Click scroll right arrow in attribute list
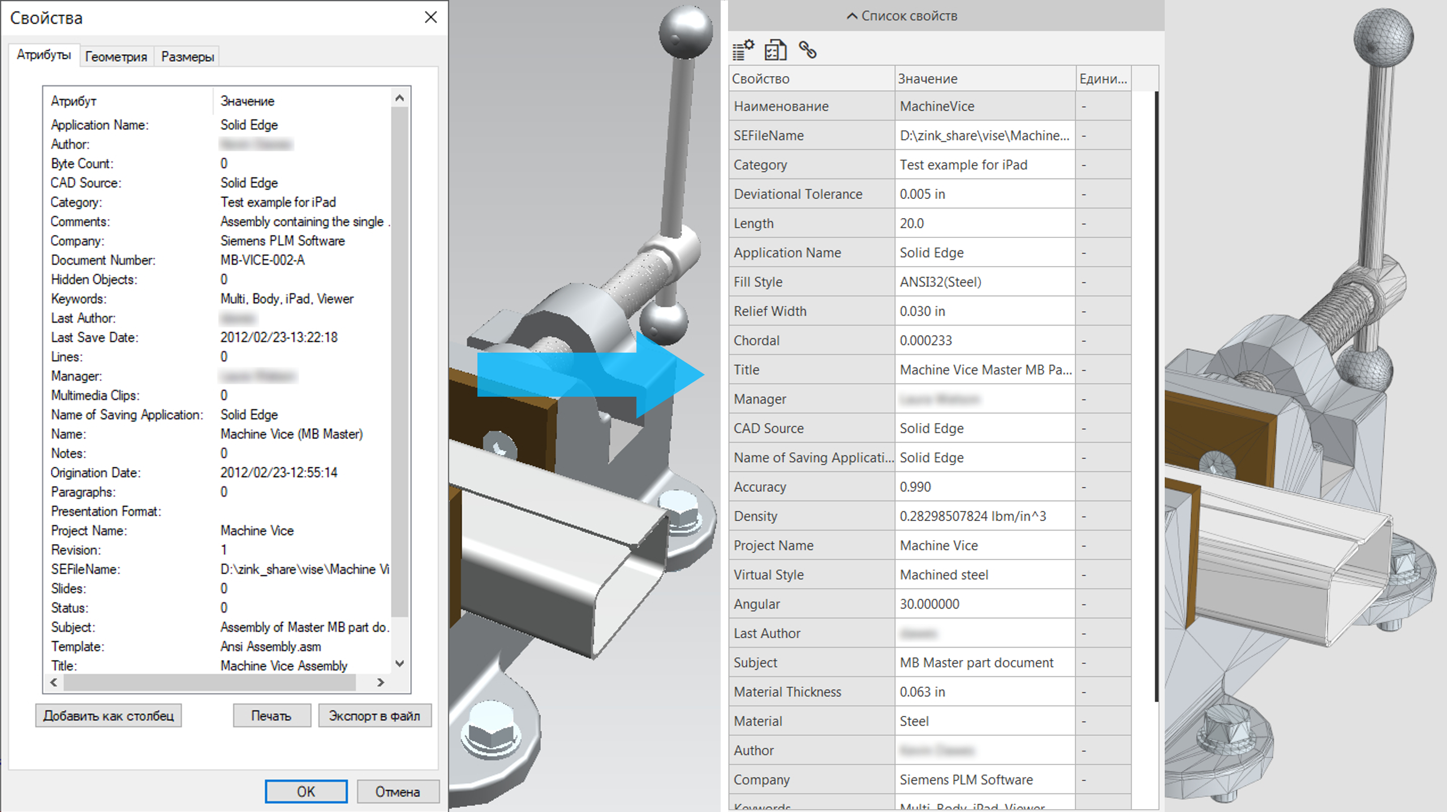Image resolution: width=1447 pixels, height=812 pixels. [381, 683]
